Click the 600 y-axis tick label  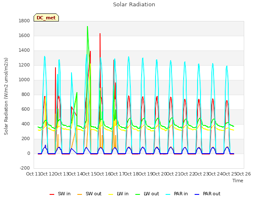[26, 109]
